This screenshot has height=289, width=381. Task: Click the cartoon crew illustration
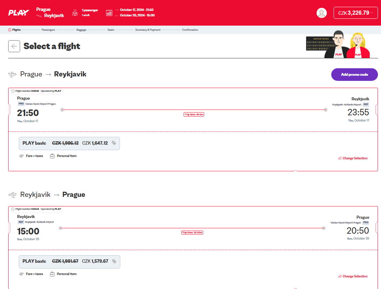click(x=338, y=44)
